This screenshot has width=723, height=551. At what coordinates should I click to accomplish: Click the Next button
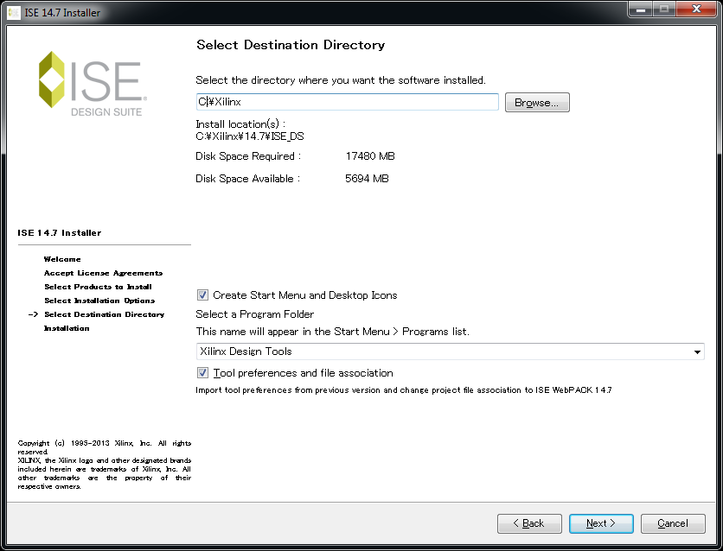click(x=601, y=523)
